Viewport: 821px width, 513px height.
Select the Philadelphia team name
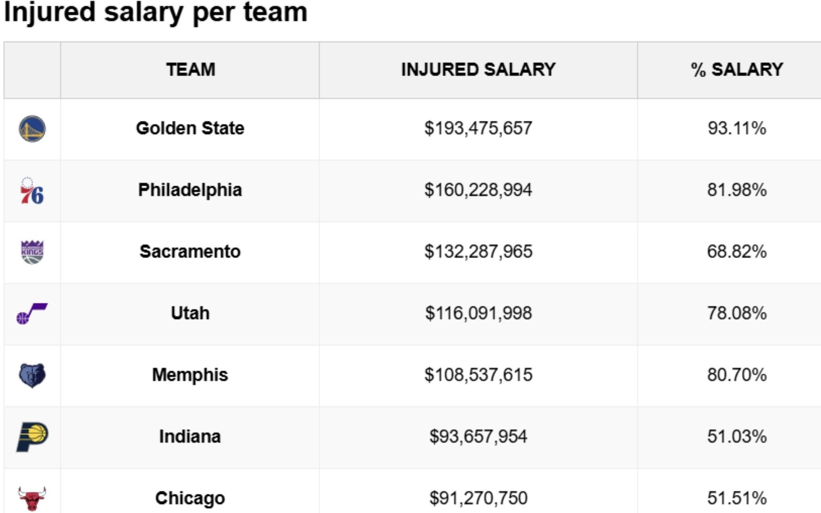[x=190, y=190]
